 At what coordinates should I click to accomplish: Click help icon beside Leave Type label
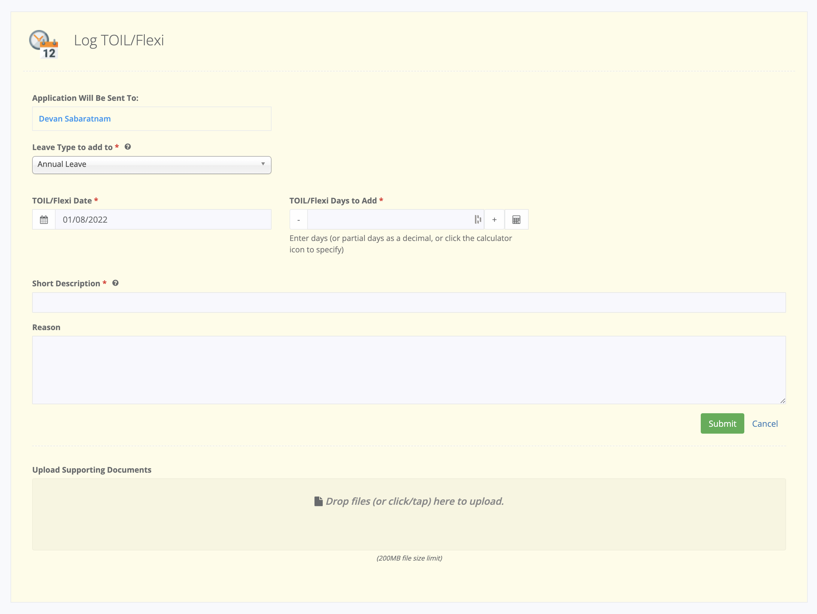tap(128, 147)
